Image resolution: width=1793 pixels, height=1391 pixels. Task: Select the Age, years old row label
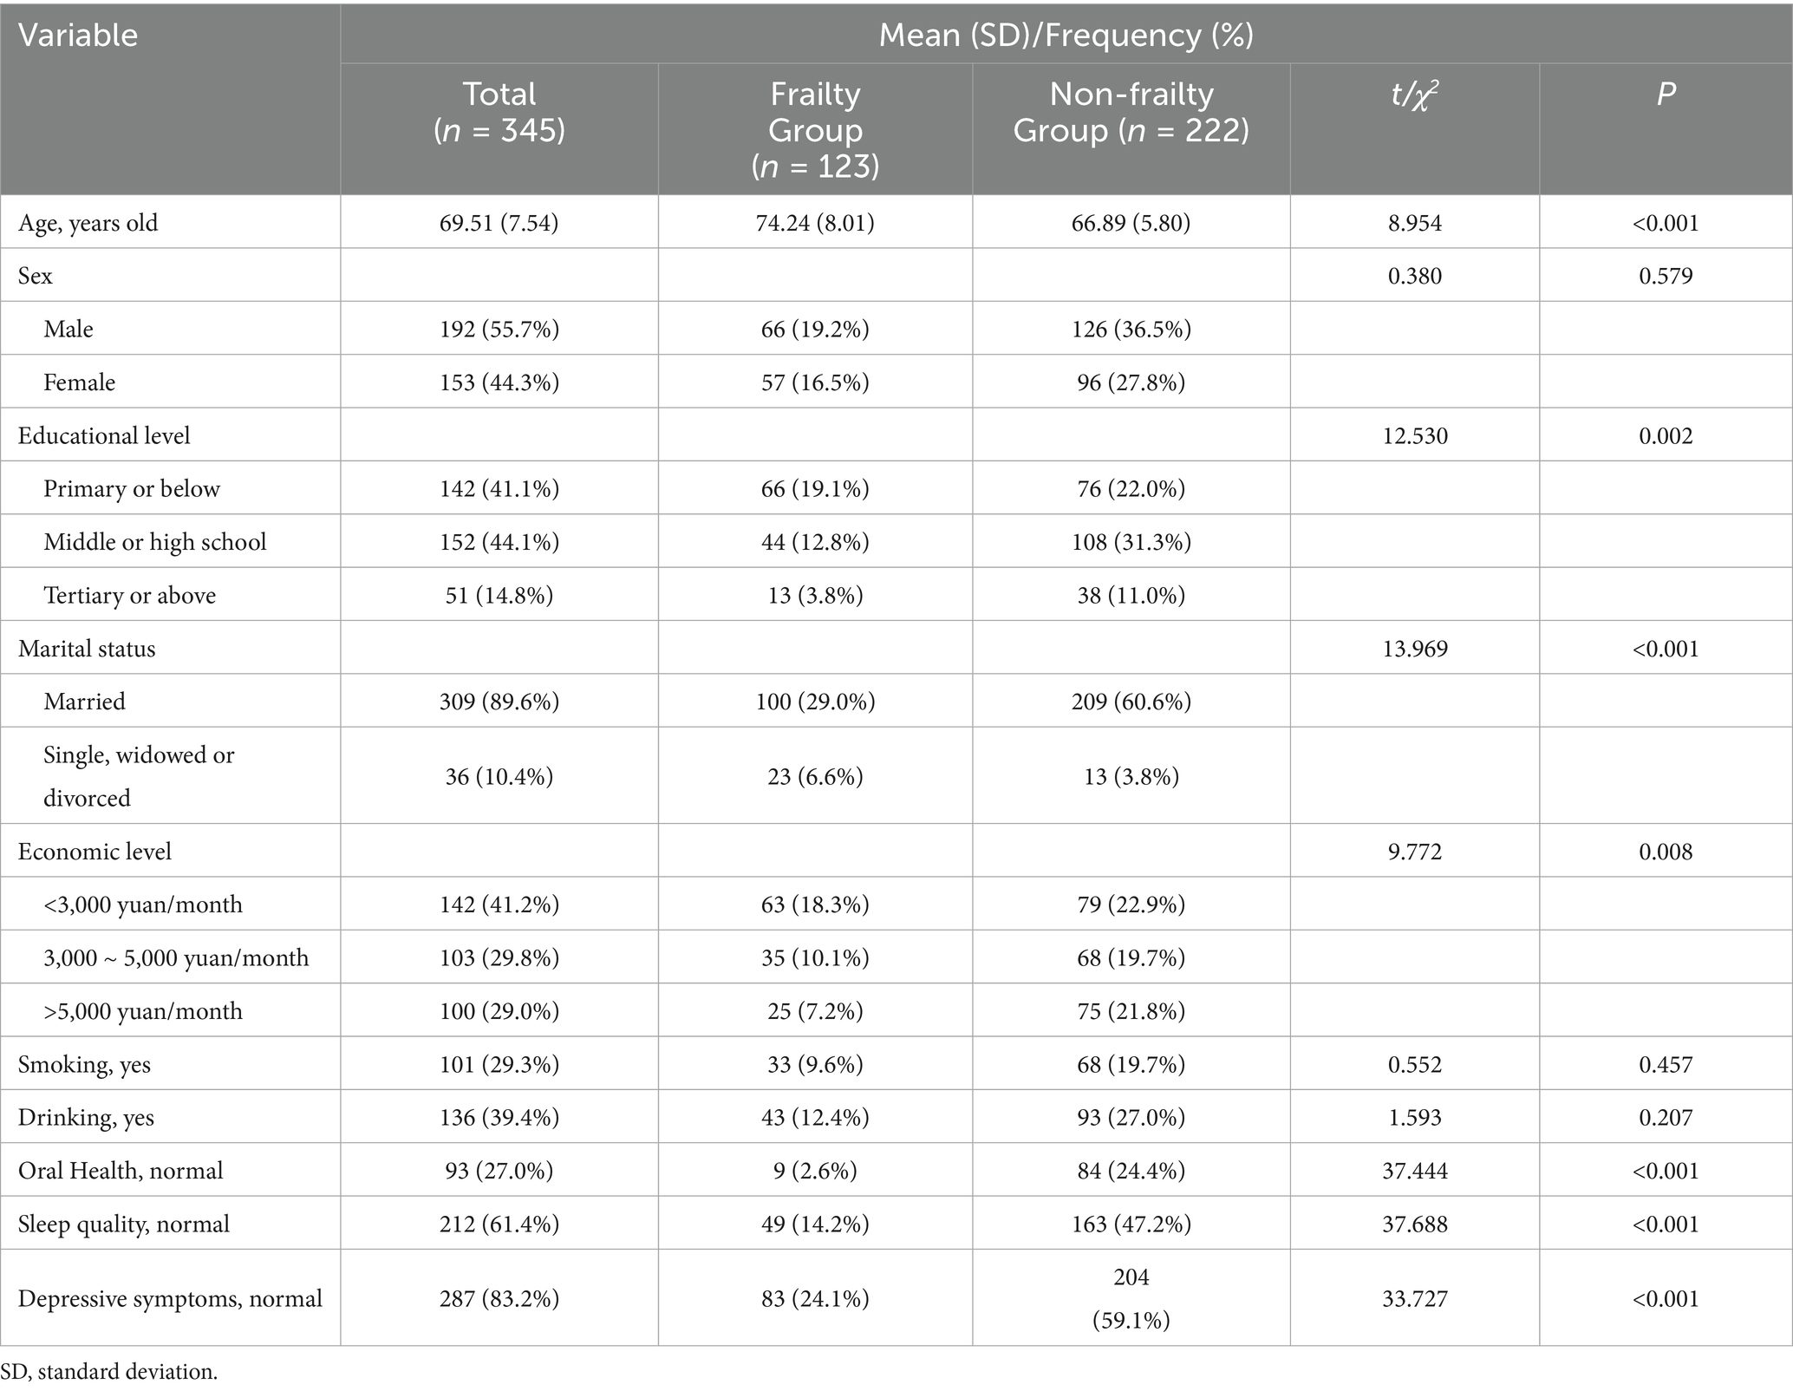point(88,223)
